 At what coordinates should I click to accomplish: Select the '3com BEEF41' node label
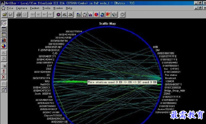(43, 94)
